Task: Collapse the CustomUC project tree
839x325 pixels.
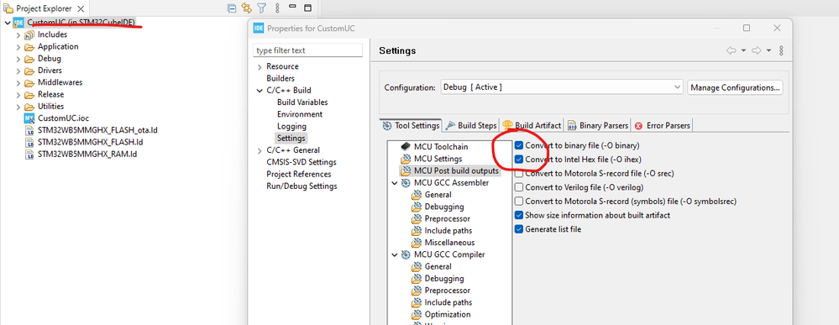Action: pos(7,23)
